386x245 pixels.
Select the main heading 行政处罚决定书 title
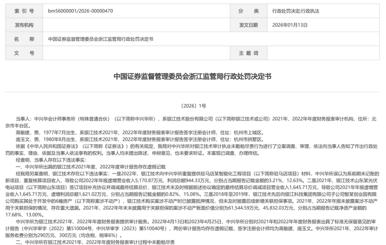click(193, 76)
